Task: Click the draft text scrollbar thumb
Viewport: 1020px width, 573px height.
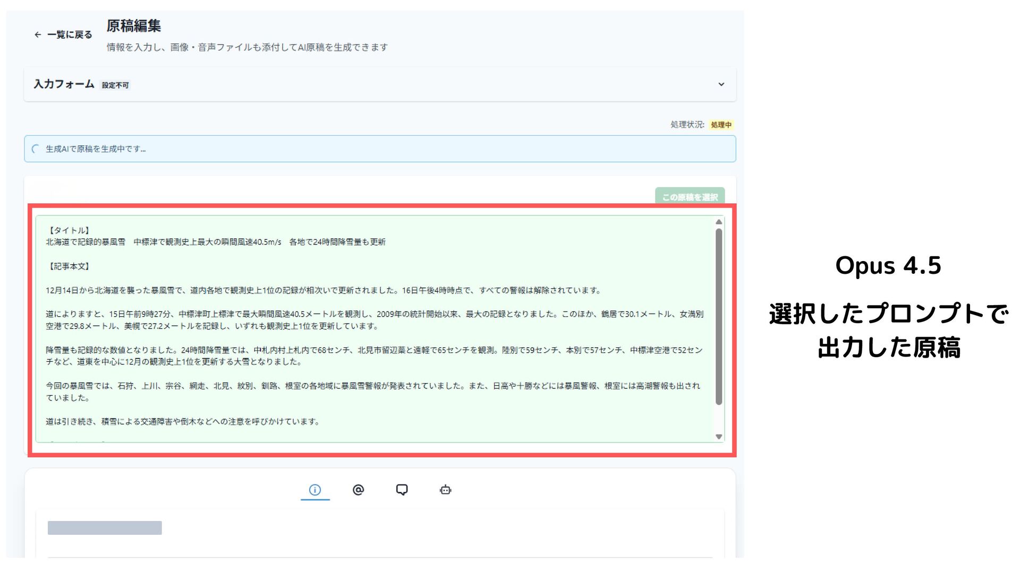Action: [719, 316]
